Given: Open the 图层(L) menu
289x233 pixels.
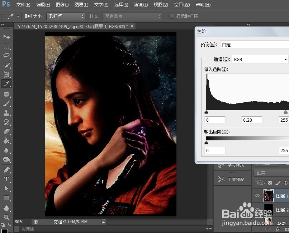Looking at the screenshot, I should [81, 5].
